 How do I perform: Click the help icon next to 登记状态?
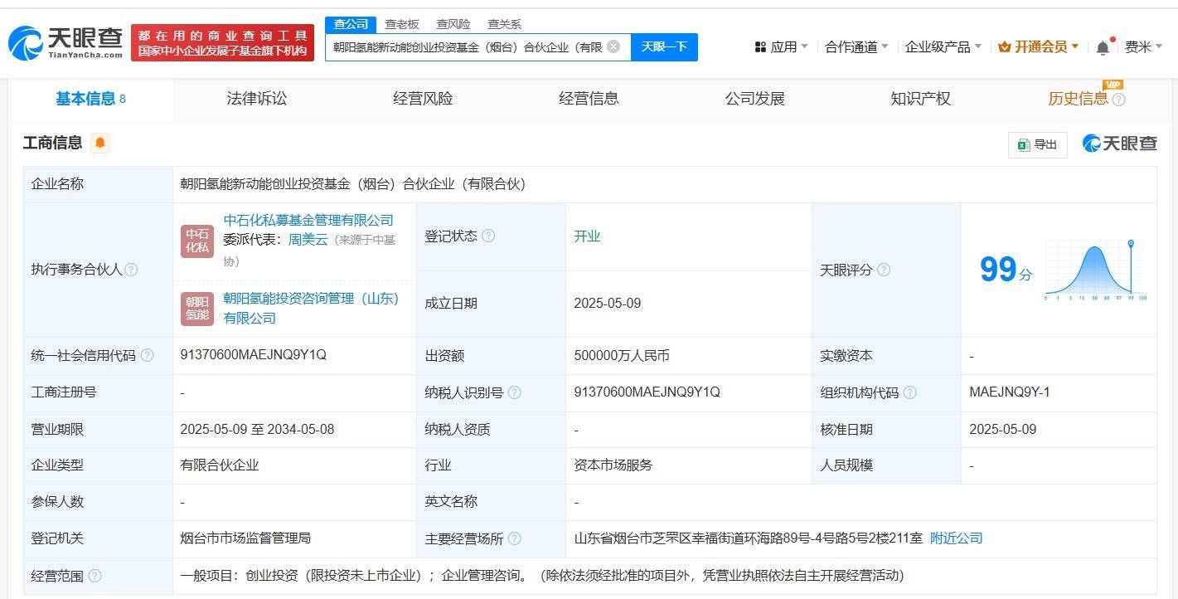(x=488, y=236)
